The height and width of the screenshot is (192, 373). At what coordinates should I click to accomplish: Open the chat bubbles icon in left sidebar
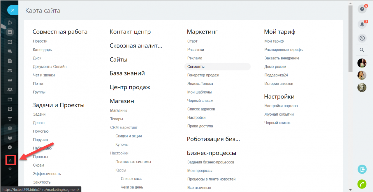[x=10, y=51]
